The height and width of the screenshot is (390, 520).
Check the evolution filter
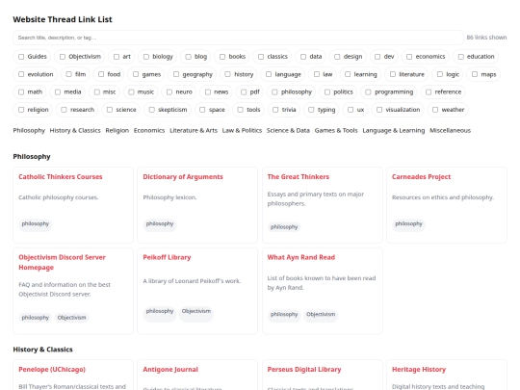point(21,74)
